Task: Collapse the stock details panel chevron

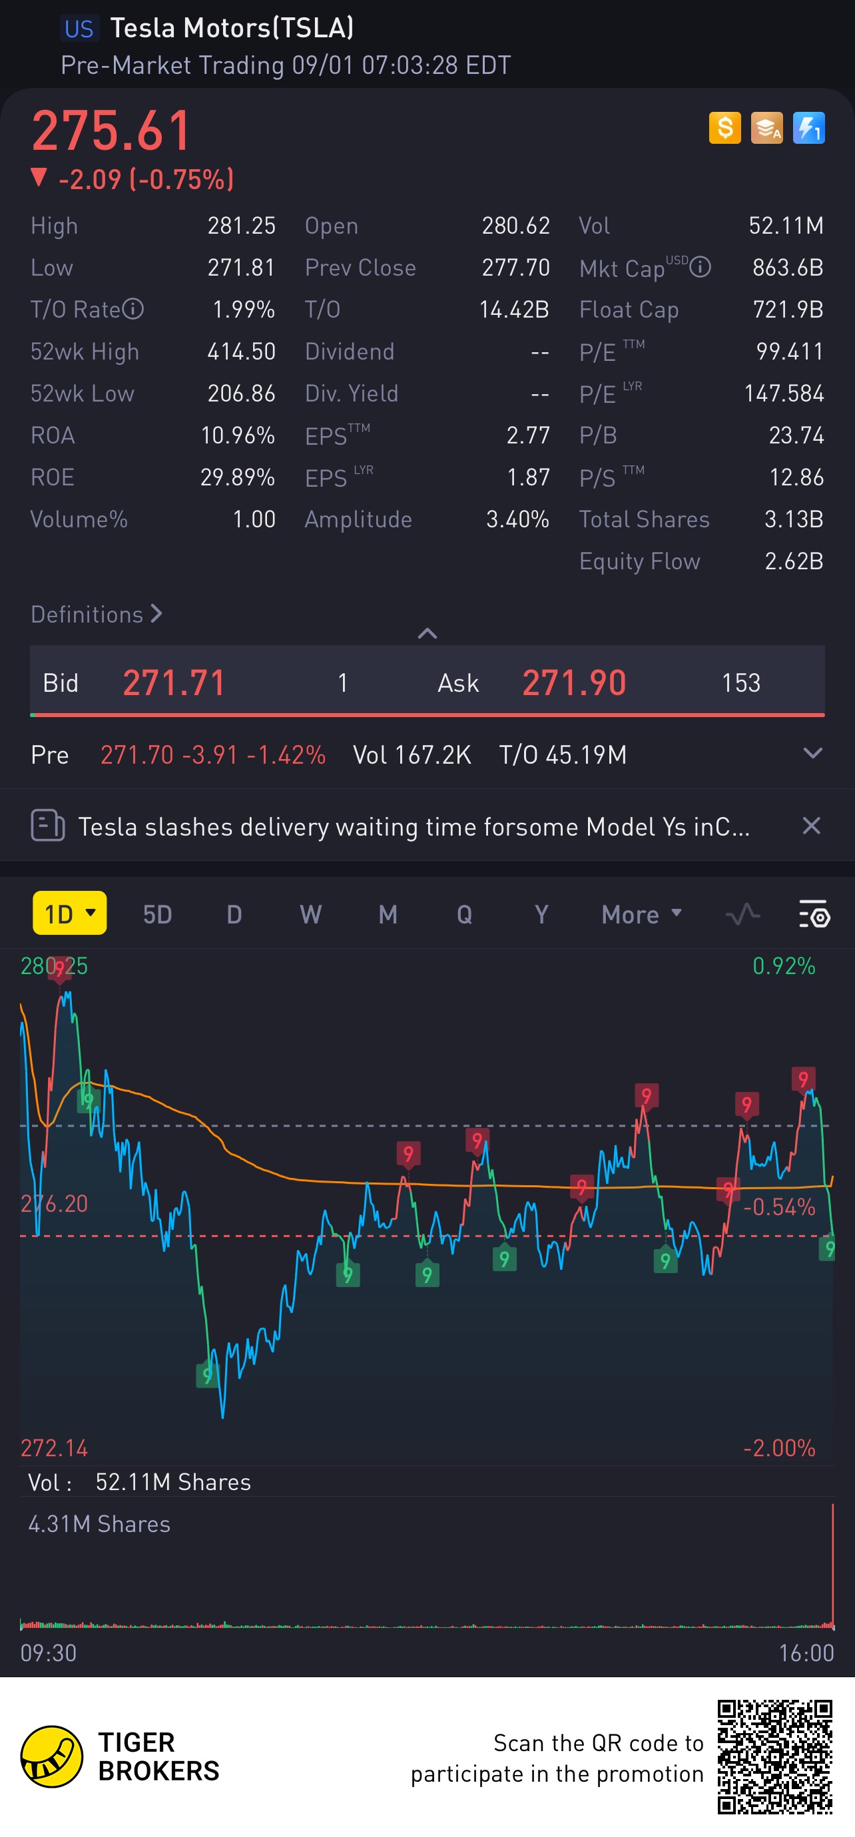Action: 427,633
